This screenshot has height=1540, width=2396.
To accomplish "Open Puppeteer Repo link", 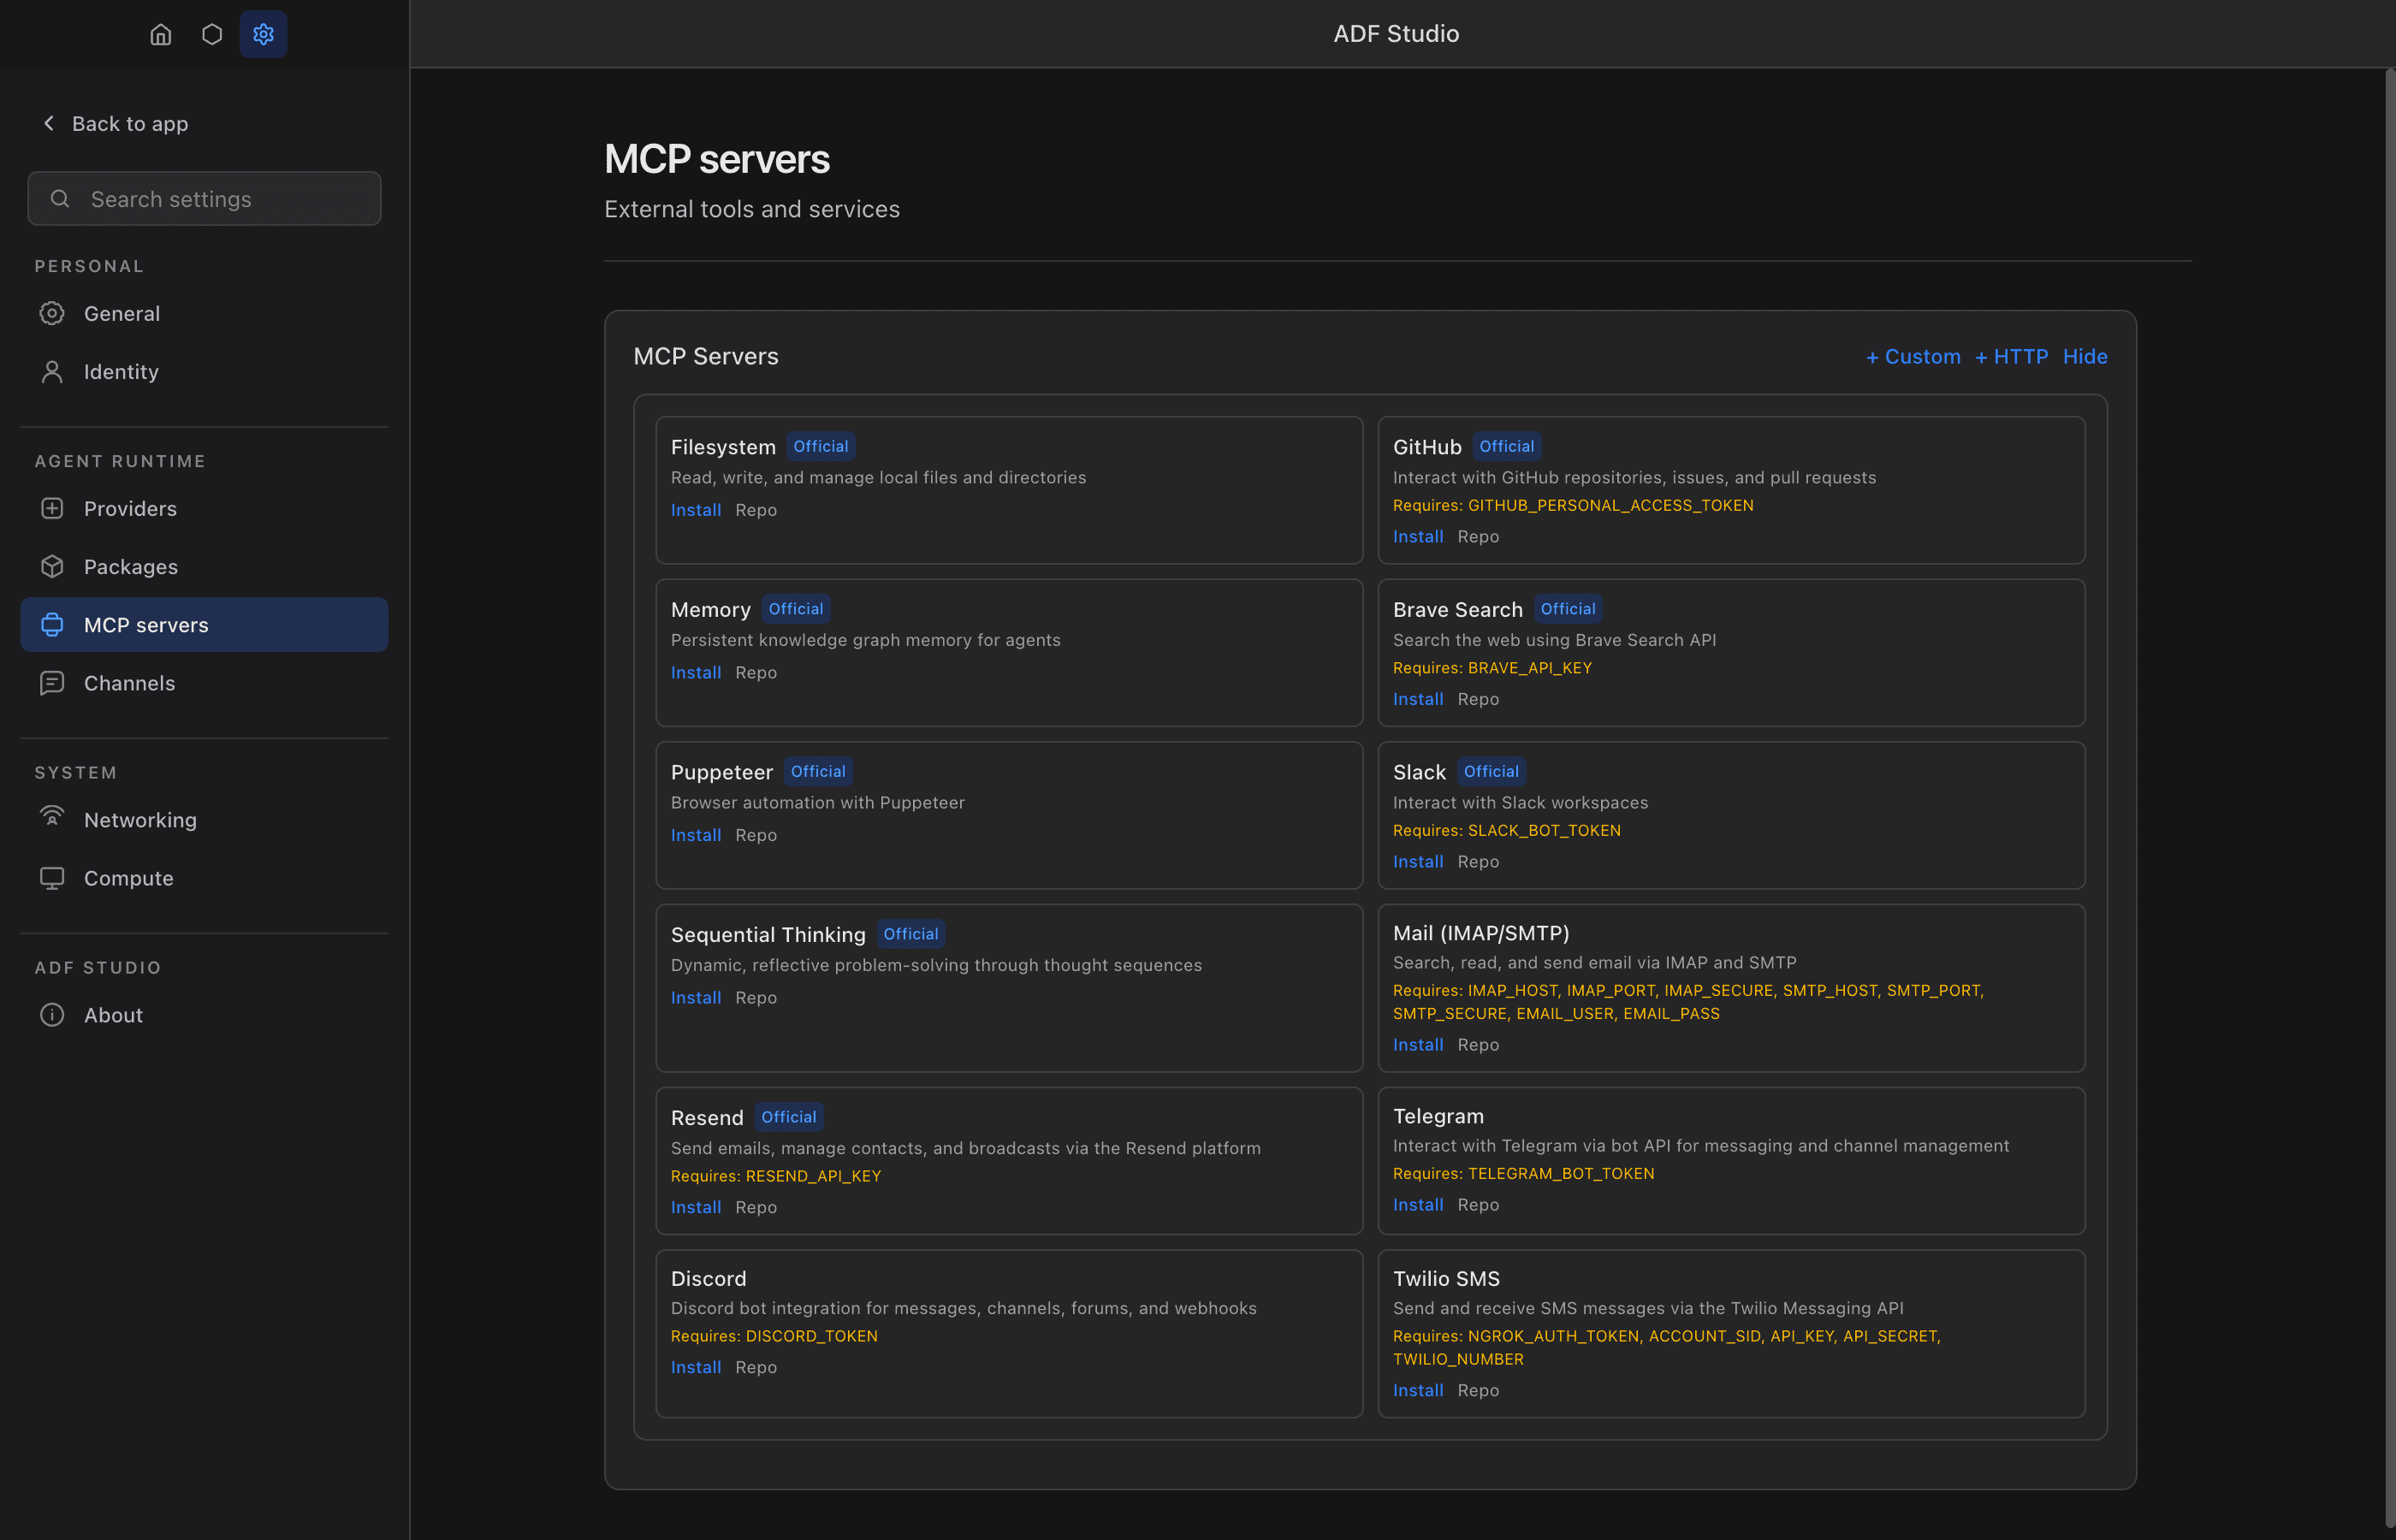I will [x=756, y=835].
